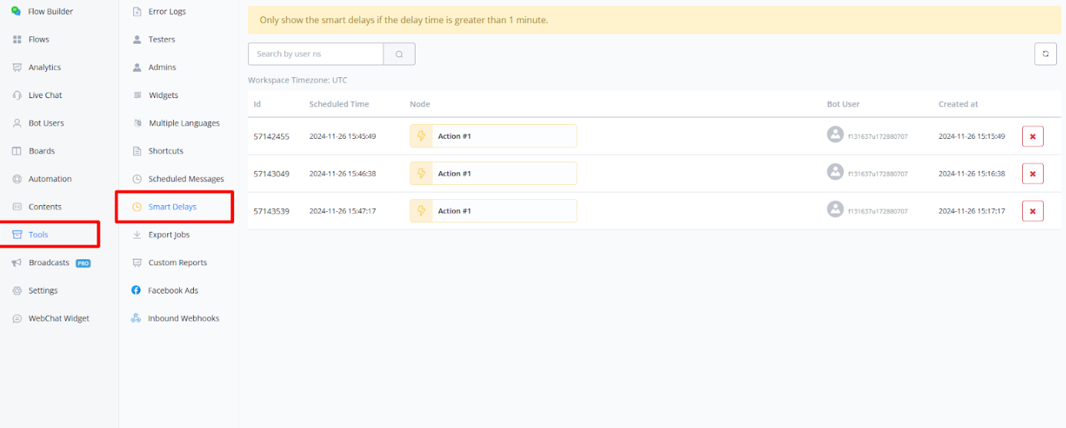The width and height of the screenshot is (1066, 428).
Task: Click the Export Jobs download icon
Action: 136,235
